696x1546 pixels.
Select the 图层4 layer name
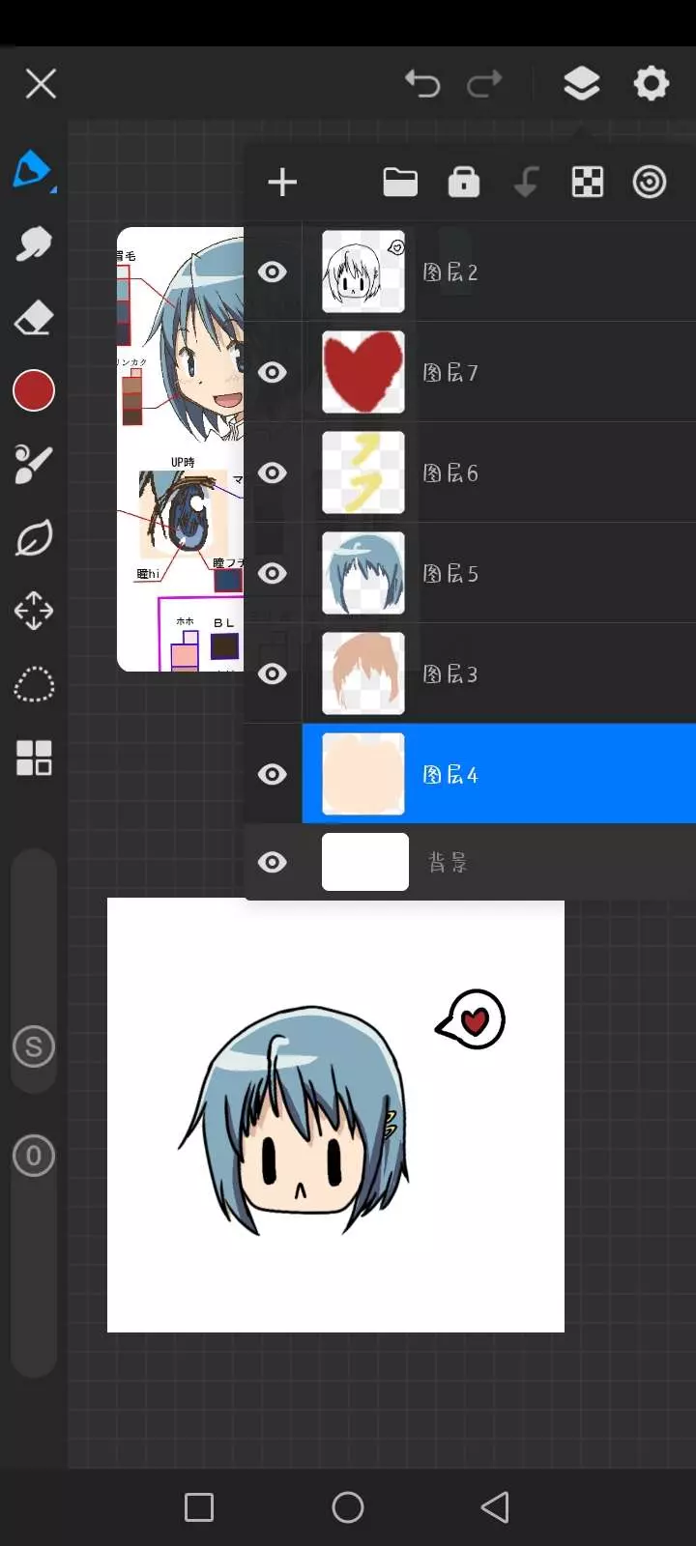450,775
